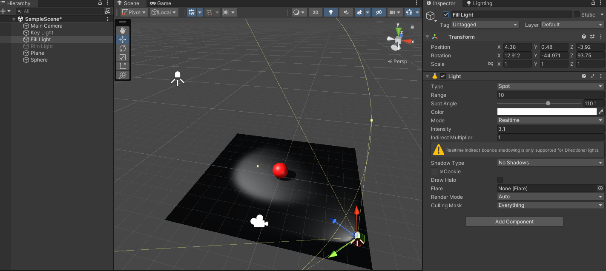Mute scene audio in the Scene view

pyautogui.click(x=346, y=12)
